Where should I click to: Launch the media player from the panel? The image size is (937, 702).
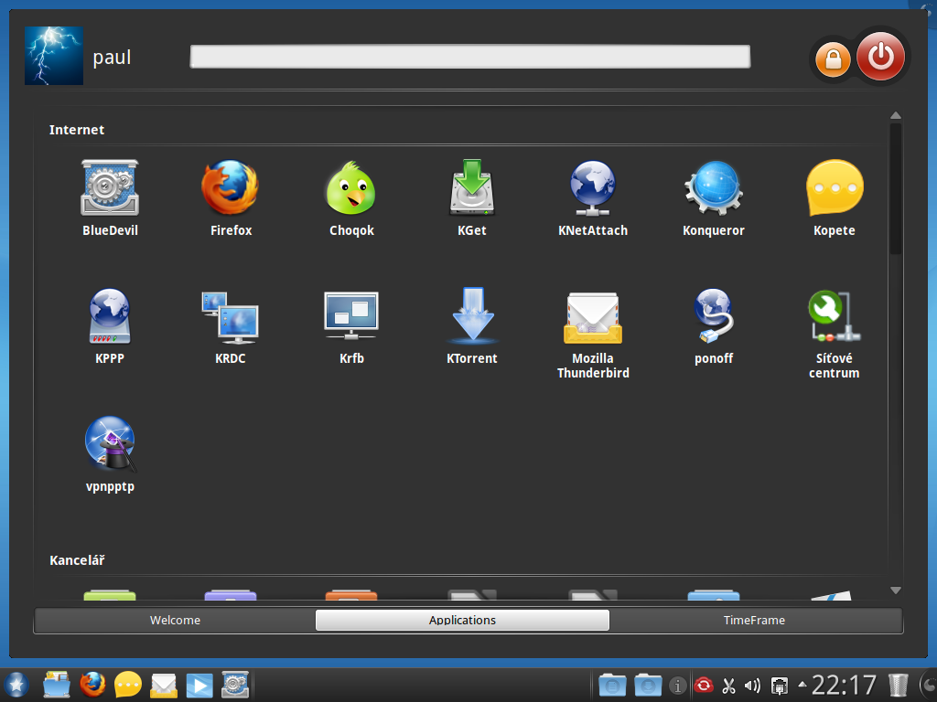(x=199, y=685)
